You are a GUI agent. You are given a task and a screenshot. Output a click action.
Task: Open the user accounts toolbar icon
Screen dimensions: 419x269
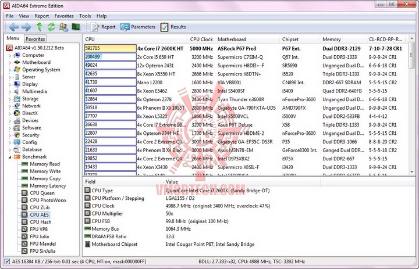point(63,27)
